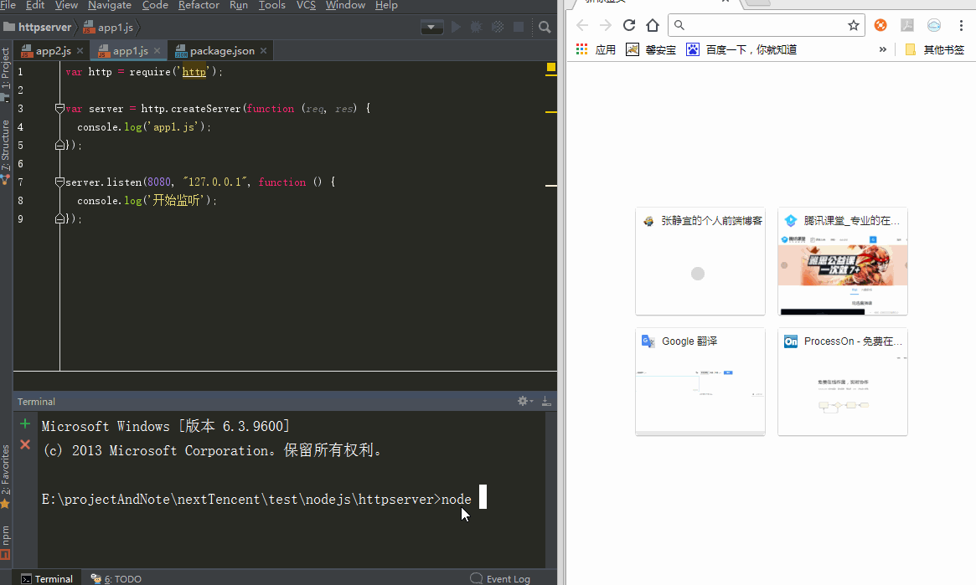Open the Terminal panel settings gear

[524, 402]
